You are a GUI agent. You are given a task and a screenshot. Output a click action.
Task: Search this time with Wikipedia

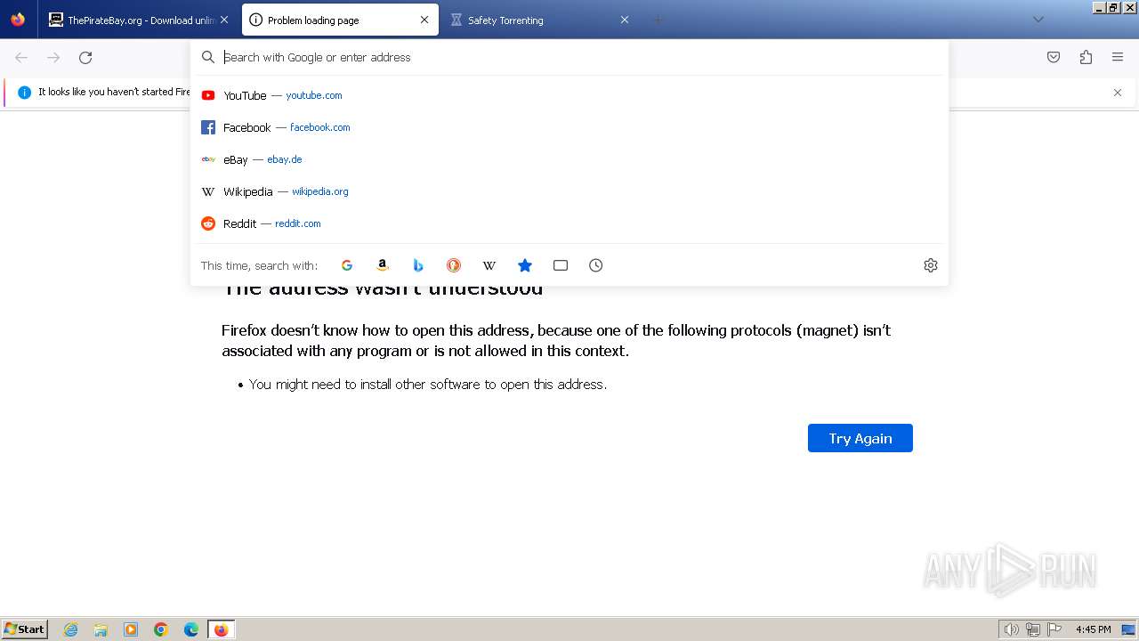[x=489, y=265]
